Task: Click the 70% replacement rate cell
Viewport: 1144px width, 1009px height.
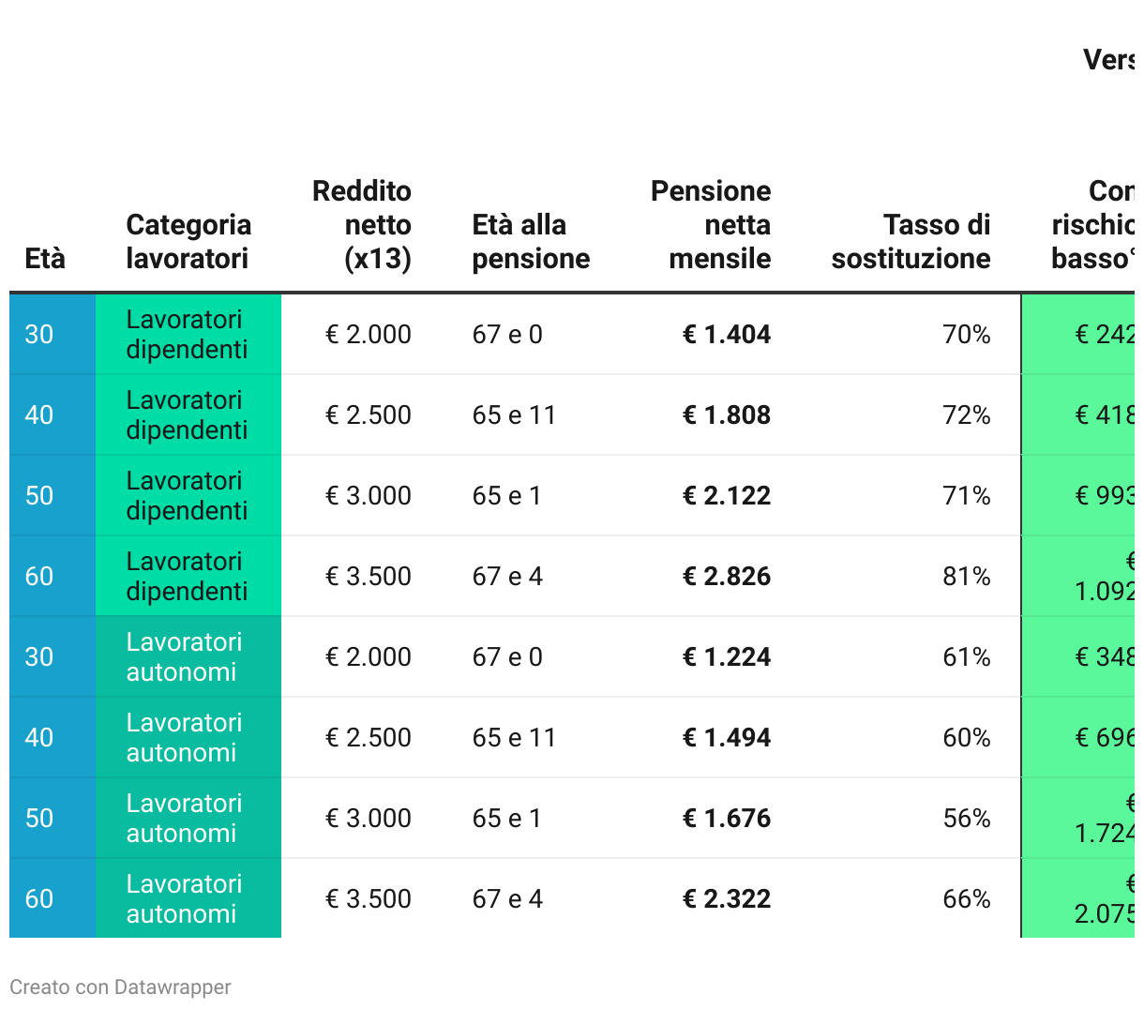Action: [967, 335]
